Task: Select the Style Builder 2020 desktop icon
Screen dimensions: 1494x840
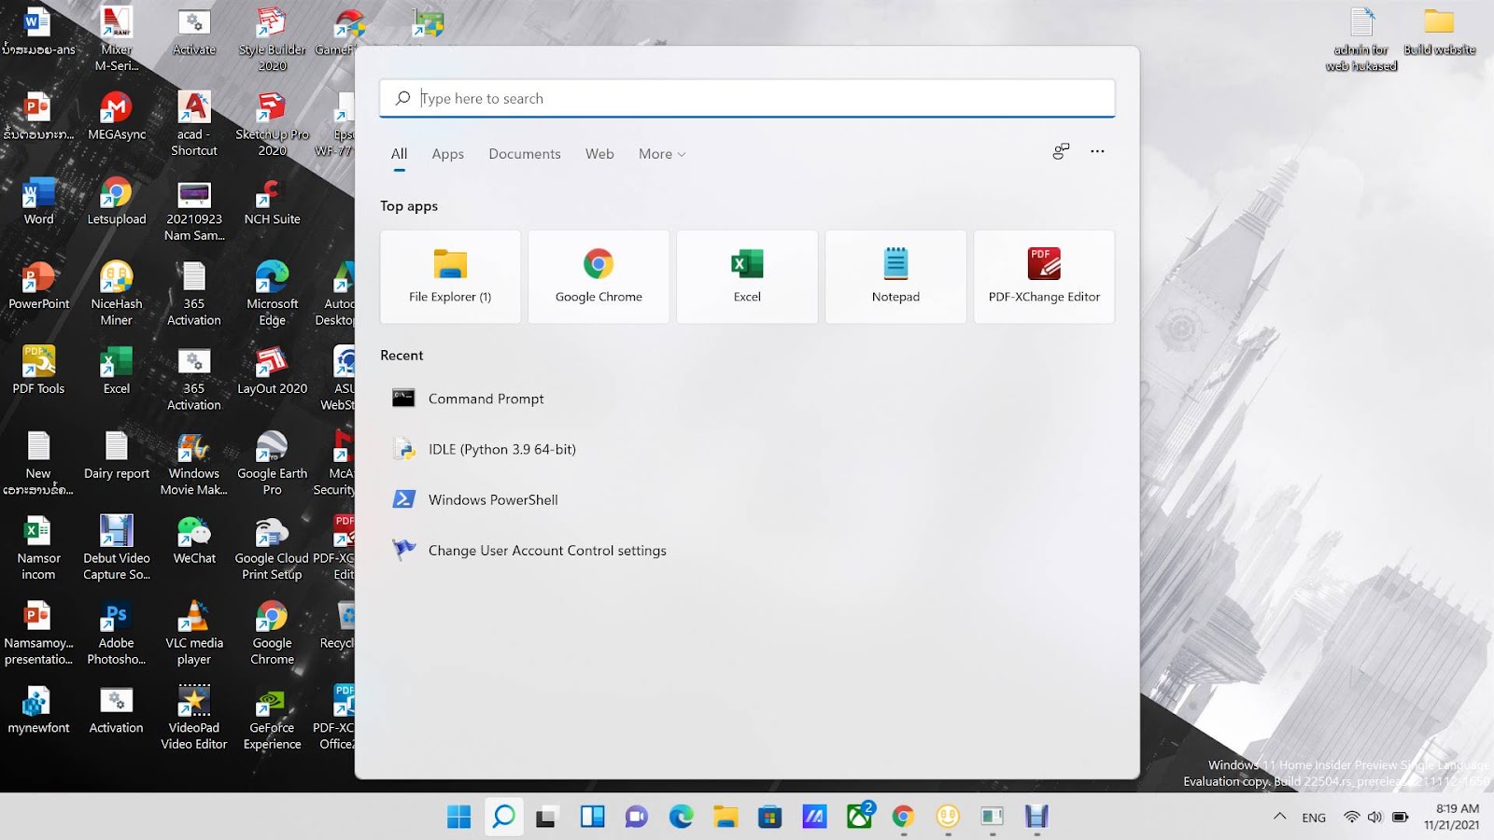Action: (x=272, y=39)
